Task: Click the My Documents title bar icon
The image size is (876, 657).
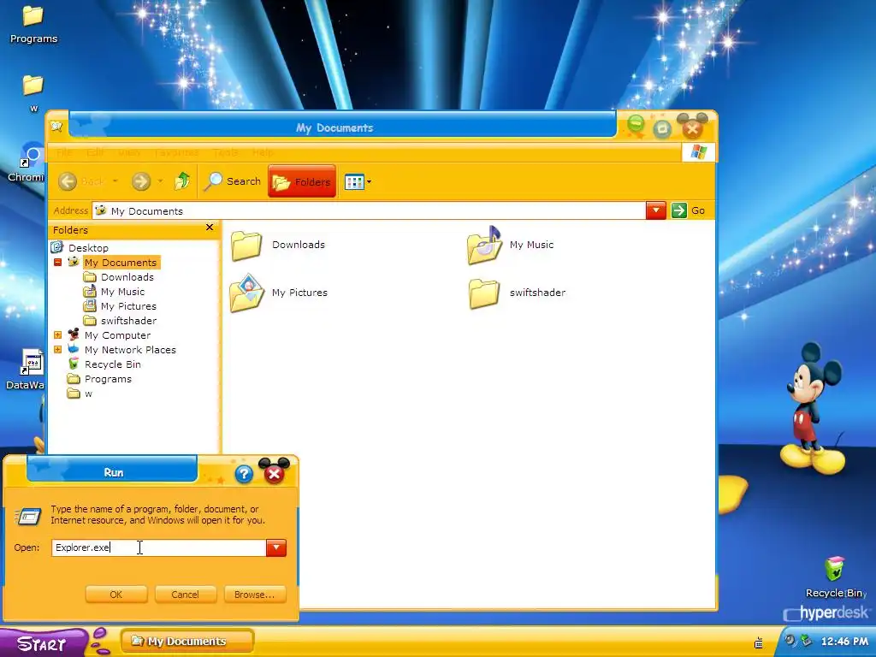Action: 56,127
